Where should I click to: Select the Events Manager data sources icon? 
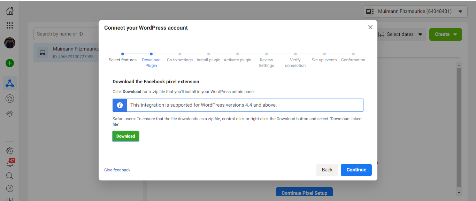[x=10, y=83]
